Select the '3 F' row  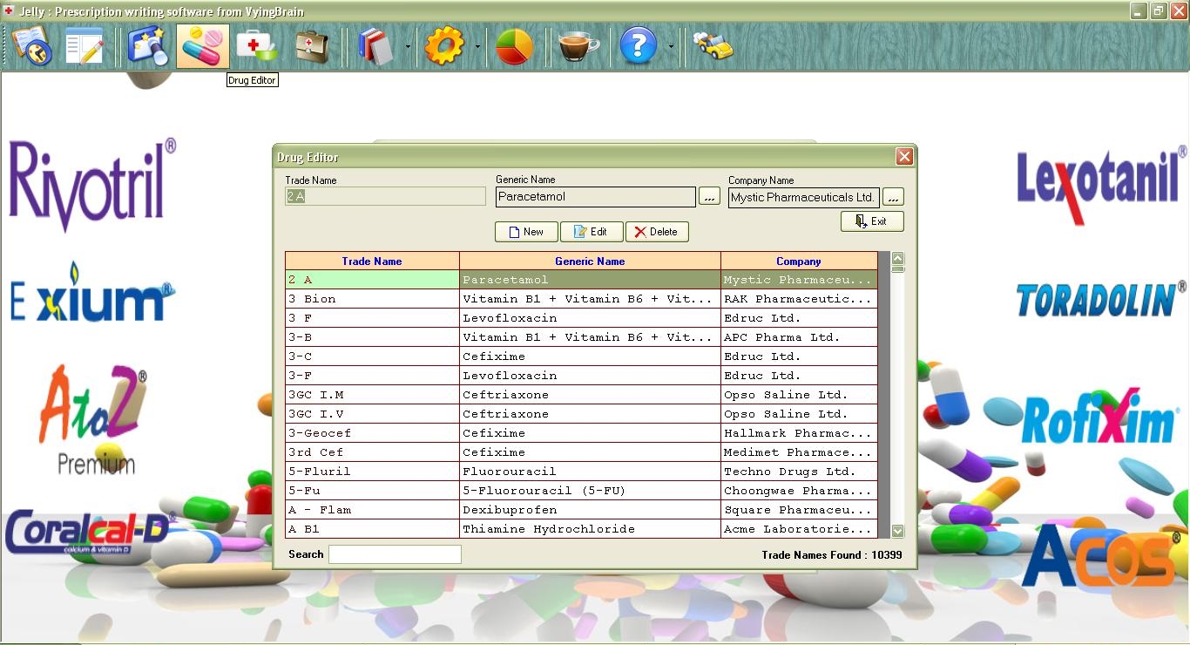pos(581,318)
